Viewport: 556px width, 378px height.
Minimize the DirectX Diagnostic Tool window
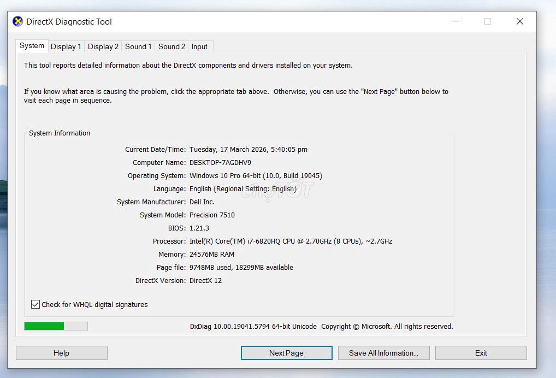[456, 21]
